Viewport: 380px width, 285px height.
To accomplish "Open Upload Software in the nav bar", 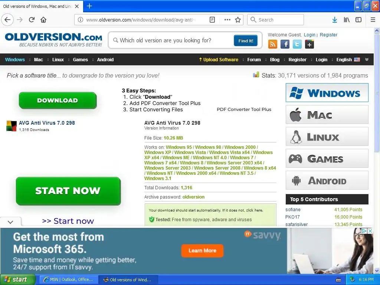I will point(219,60).
